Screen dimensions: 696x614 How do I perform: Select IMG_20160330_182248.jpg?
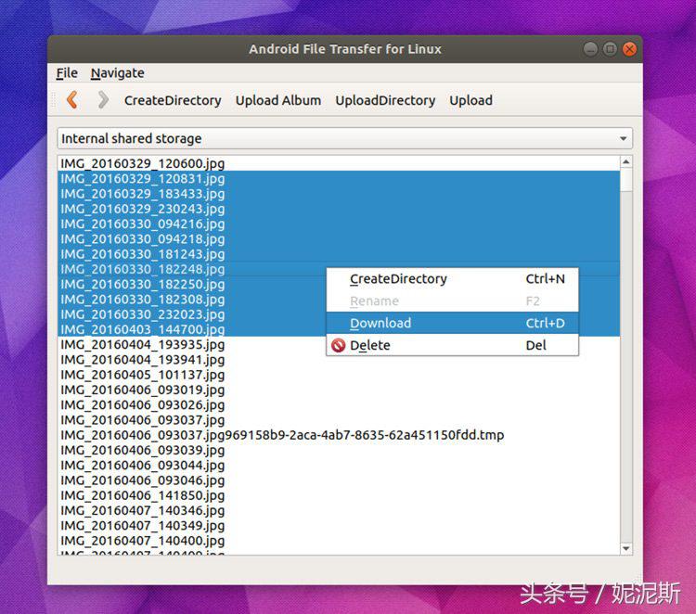click(x=339, y=269)
